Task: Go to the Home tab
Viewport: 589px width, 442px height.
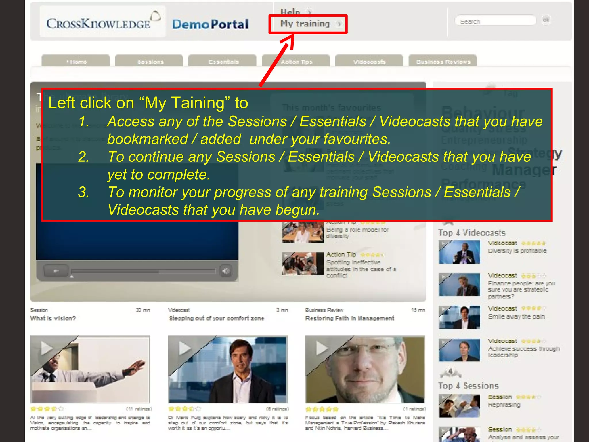Action: point(76,60)
